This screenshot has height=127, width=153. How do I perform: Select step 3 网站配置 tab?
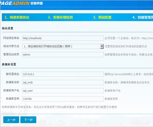(x=102, y=17)
